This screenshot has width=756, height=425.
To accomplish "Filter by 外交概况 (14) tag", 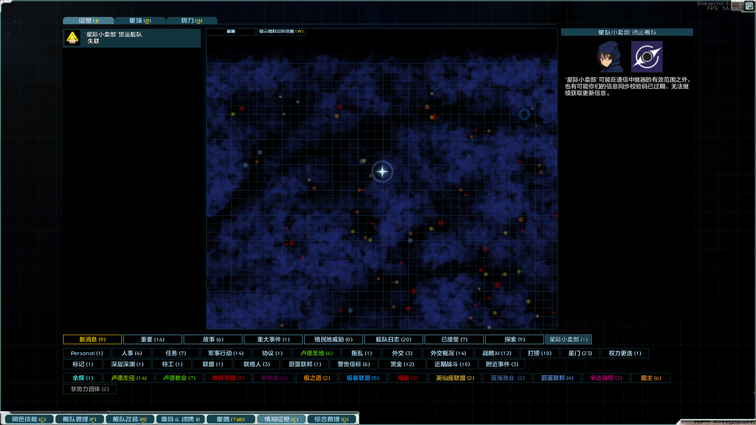I will coord(448,353).
